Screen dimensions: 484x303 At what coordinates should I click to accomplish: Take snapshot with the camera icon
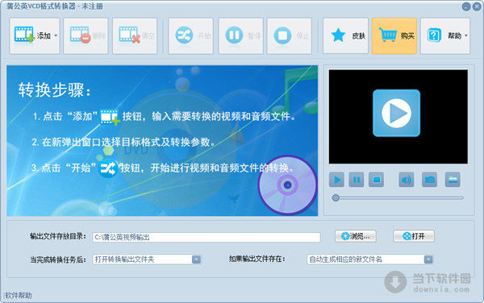429,180
